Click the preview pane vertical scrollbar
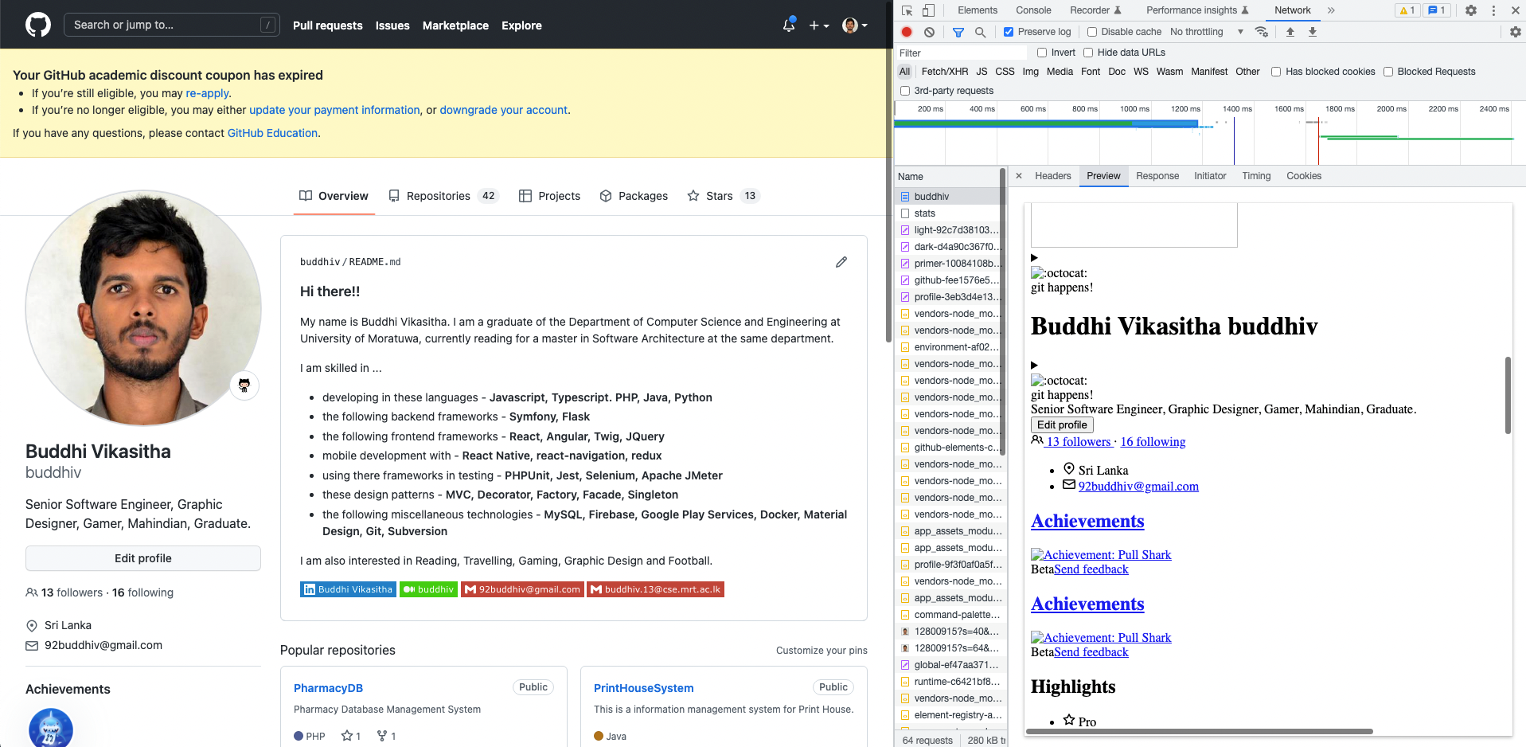This screenshot has width=1526, height=747. click(1508, 395)
